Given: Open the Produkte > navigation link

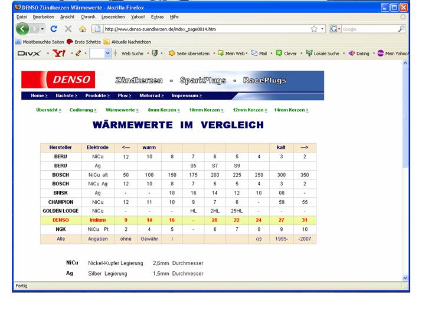Looking at the screenshot, I should (x=97, y=95).
